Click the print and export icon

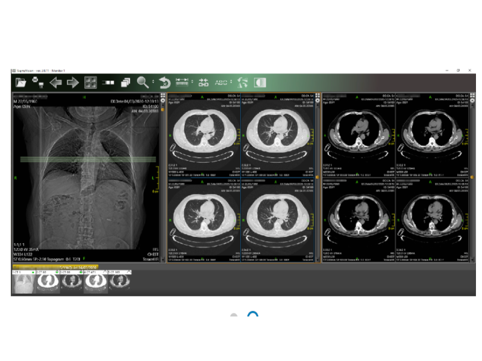pyautogui.click(x=38, y=82)
